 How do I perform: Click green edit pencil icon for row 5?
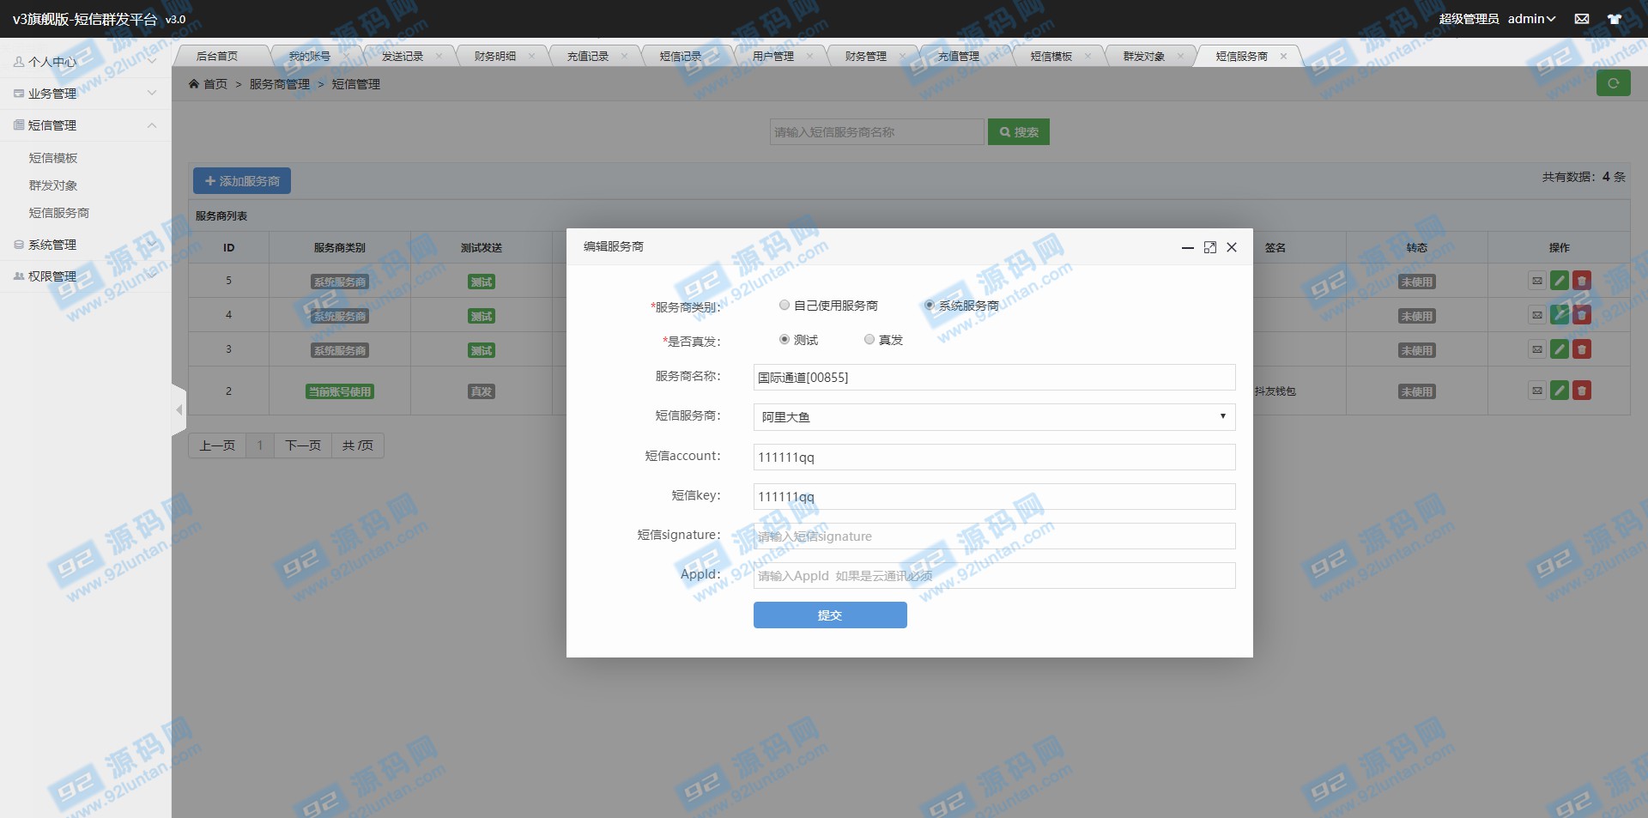[1560, 281]
